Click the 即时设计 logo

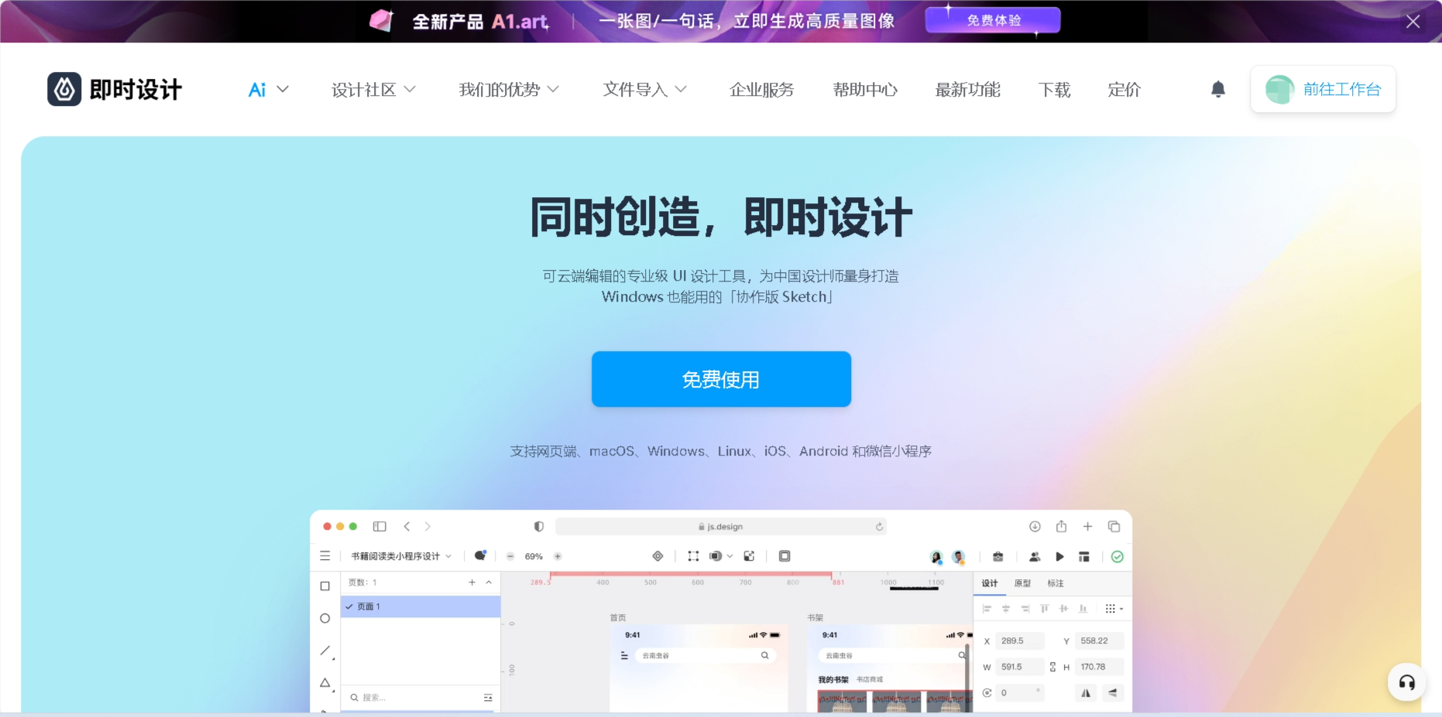click(x=115, y=90)
